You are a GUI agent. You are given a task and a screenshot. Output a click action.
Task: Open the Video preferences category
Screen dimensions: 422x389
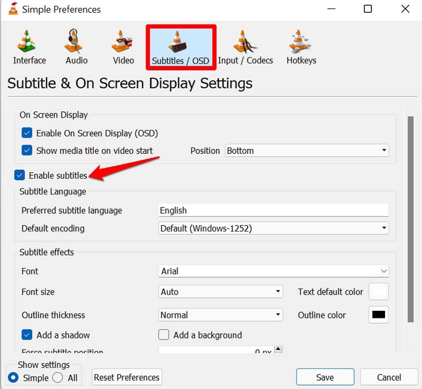123,48
